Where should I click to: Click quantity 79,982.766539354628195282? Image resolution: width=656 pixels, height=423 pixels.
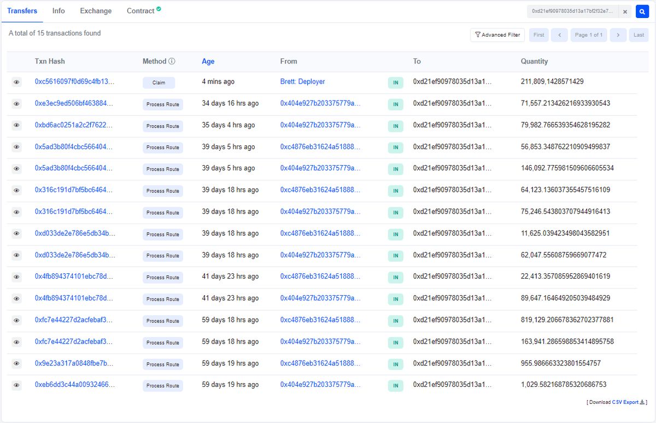click(565, 125)
